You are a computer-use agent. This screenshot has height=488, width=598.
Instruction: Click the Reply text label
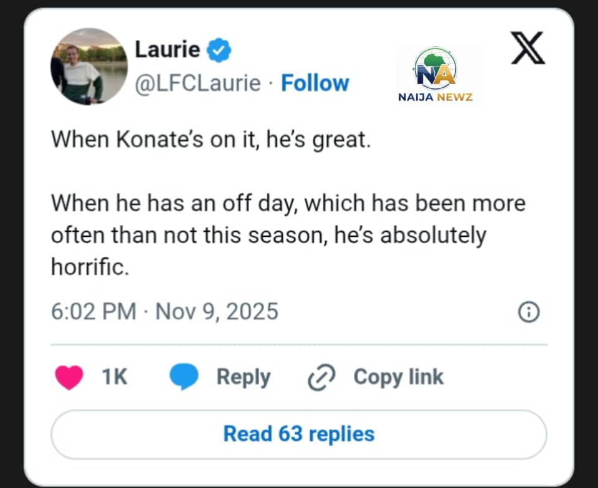coord(243,377)
